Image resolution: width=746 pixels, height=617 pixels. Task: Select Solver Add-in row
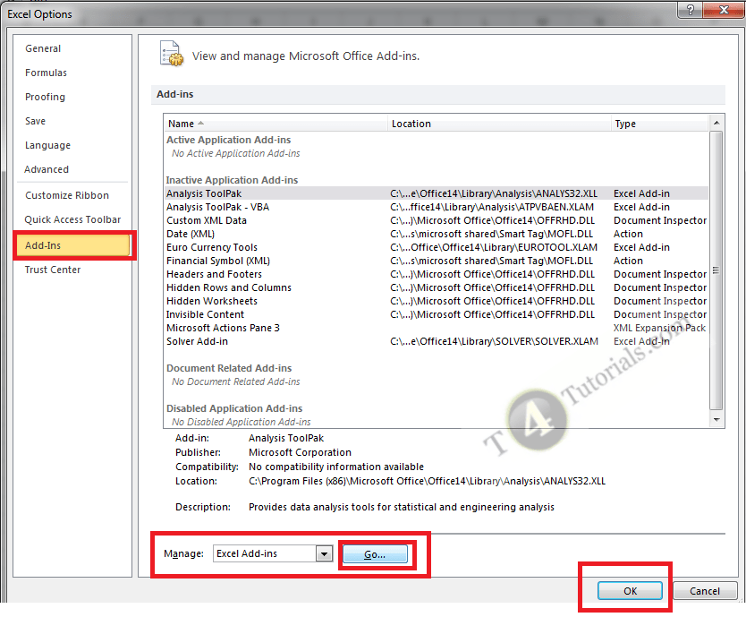point(436,341)
